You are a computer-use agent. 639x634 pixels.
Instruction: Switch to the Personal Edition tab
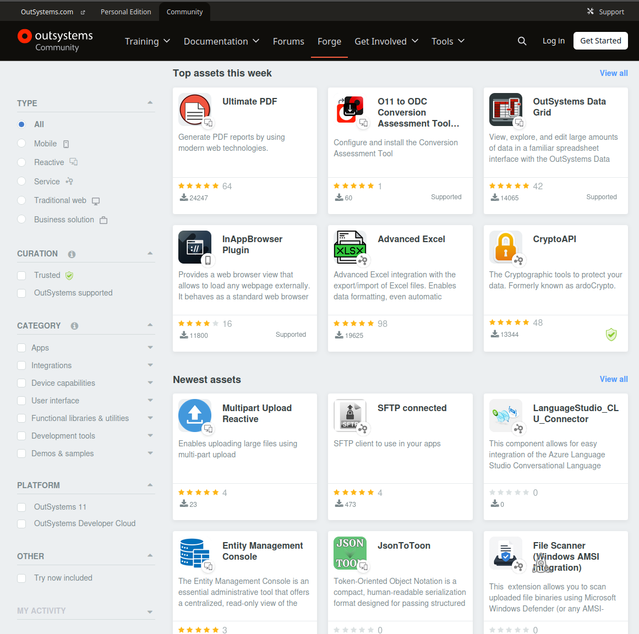[x=125, y=12]
